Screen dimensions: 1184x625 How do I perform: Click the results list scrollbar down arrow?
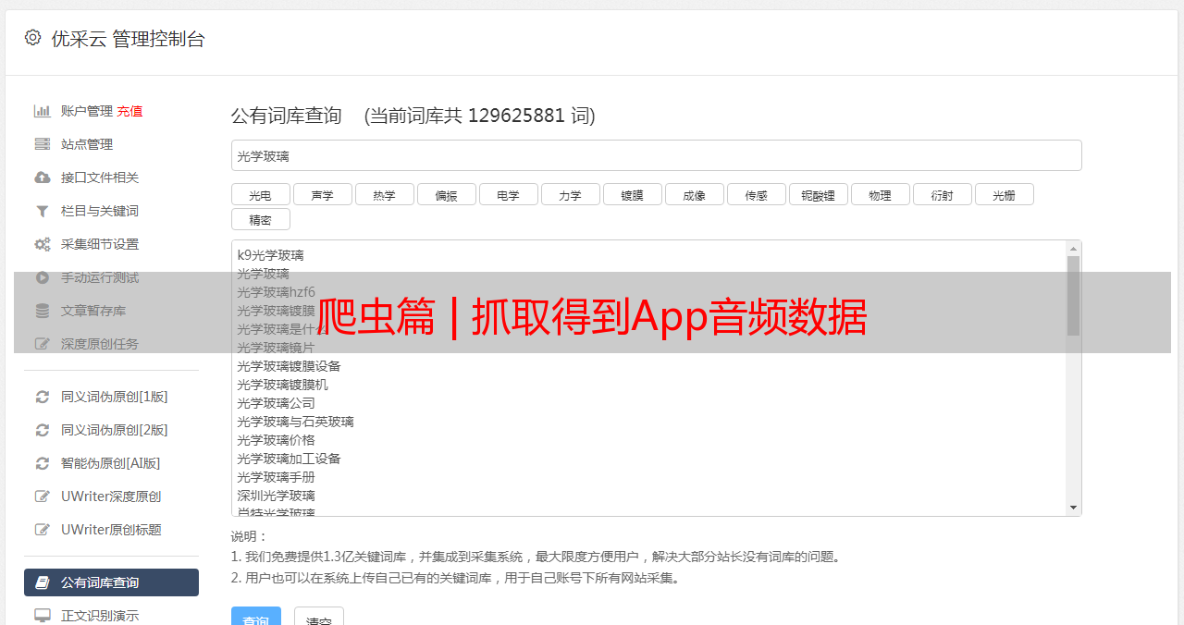click(1073, 508)
